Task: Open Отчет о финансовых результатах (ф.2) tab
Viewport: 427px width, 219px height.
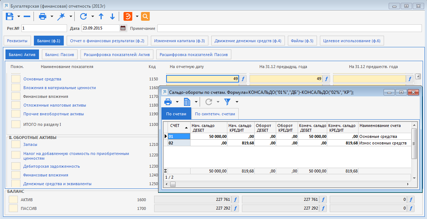Action: click(107, 41)
